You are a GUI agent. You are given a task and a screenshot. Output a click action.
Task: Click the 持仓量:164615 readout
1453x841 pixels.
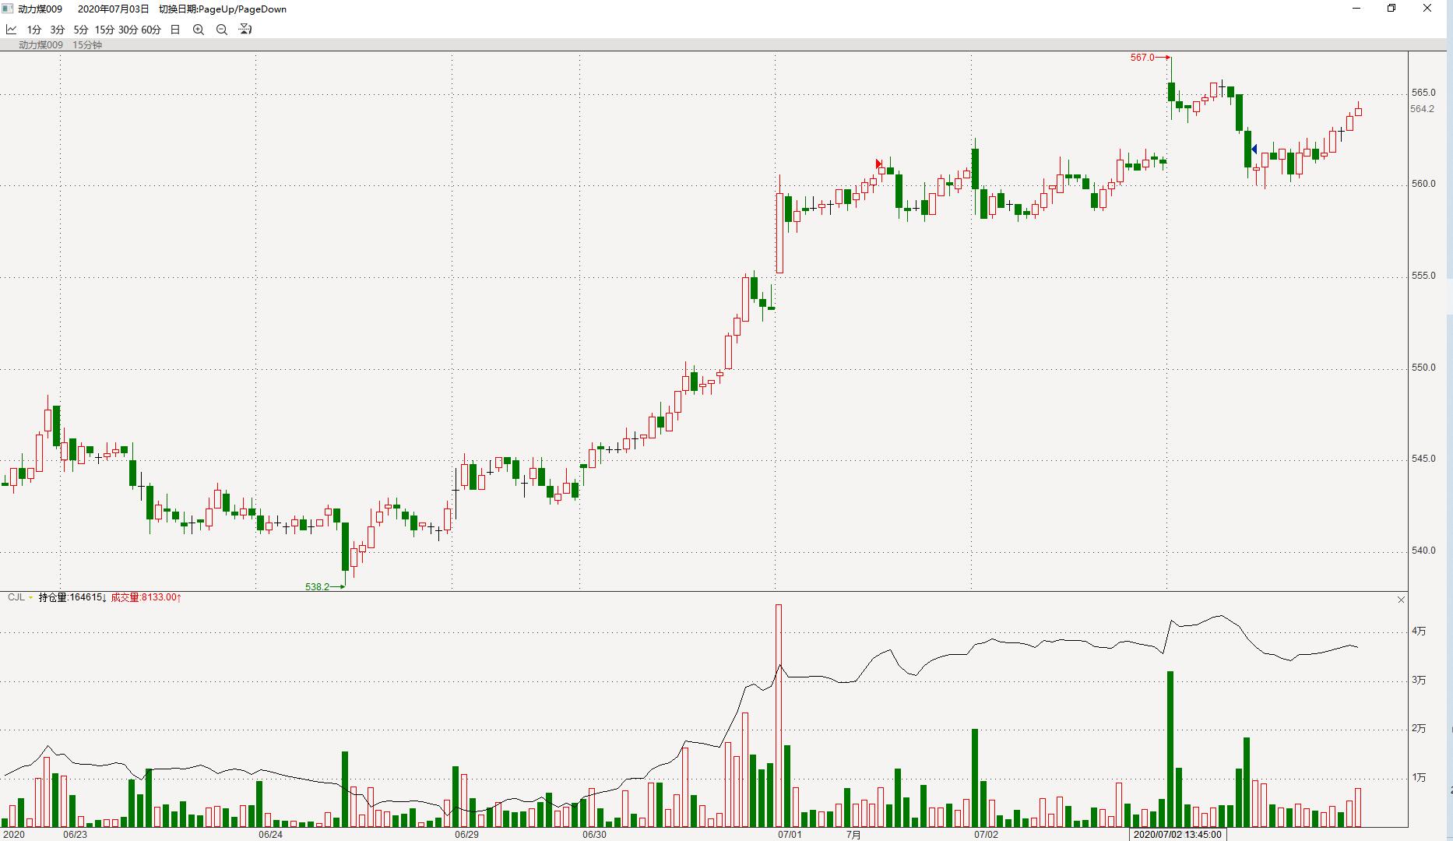click(72, 597)
